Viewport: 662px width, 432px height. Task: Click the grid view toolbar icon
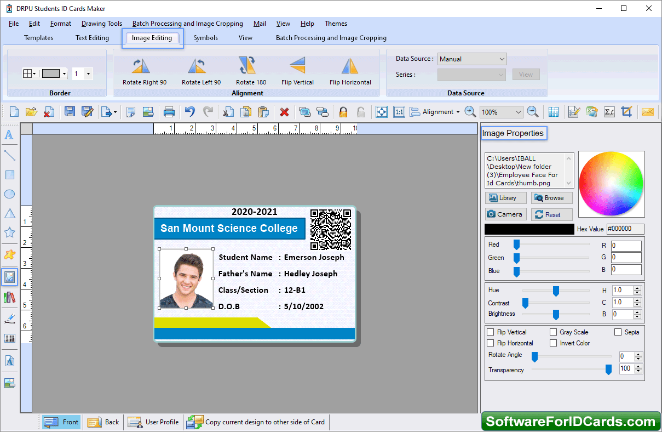tap(554, 112)
